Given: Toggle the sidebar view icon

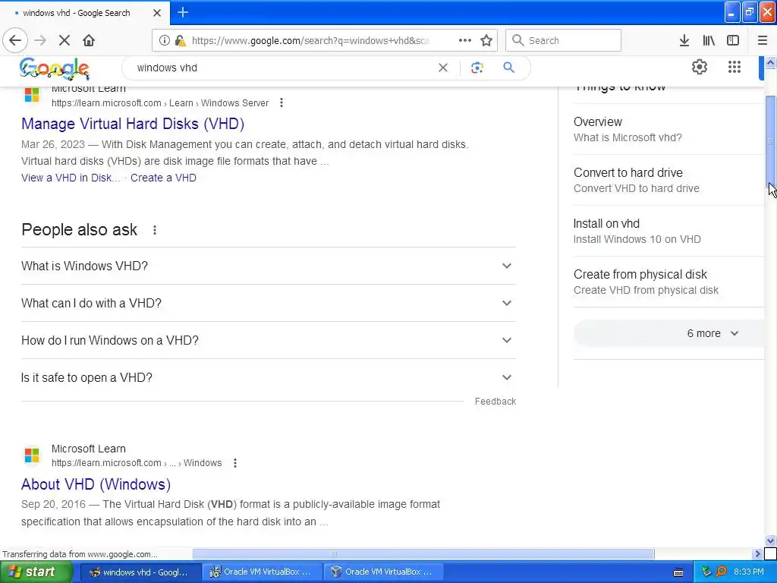Looking at the screenshot, I should 733,41.
